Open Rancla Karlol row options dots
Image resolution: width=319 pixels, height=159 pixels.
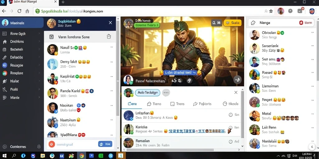point(112,91)
